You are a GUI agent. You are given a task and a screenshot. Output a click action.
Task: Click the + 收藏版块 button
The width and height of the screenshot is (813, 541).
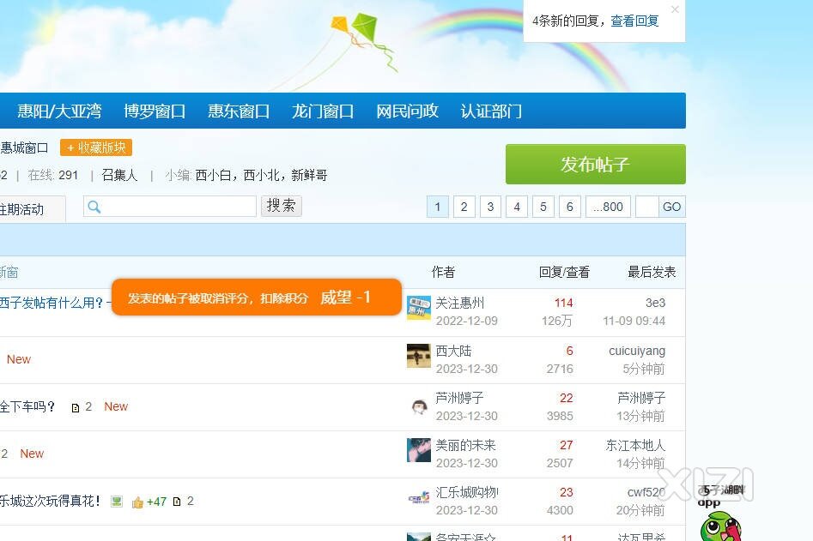[x=96, y=147]
